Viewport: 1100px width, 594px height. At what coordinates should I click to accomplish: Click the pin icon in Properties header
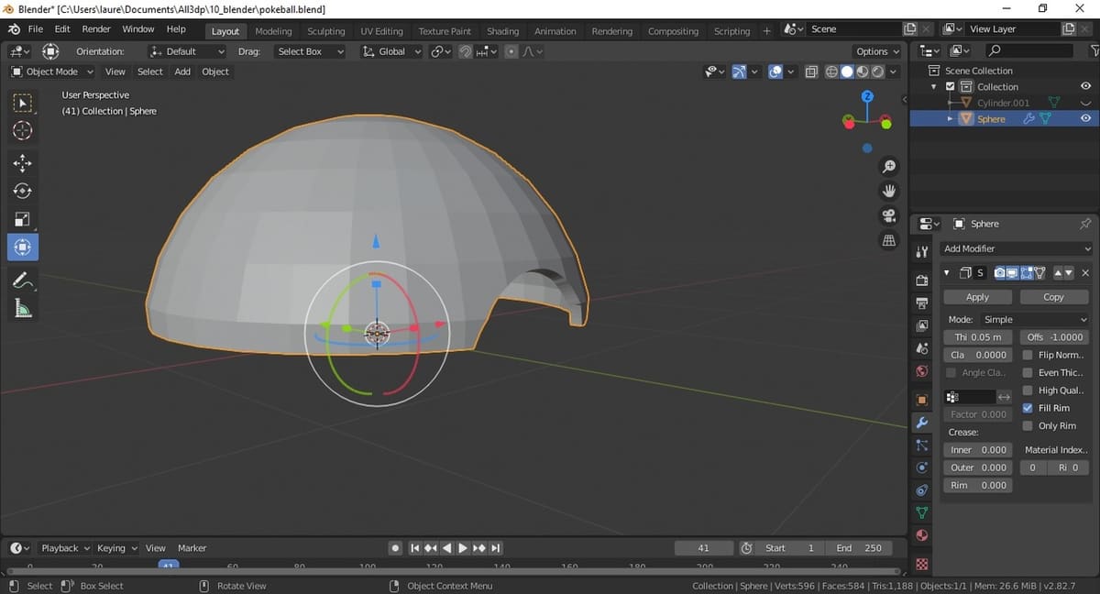1085,224
